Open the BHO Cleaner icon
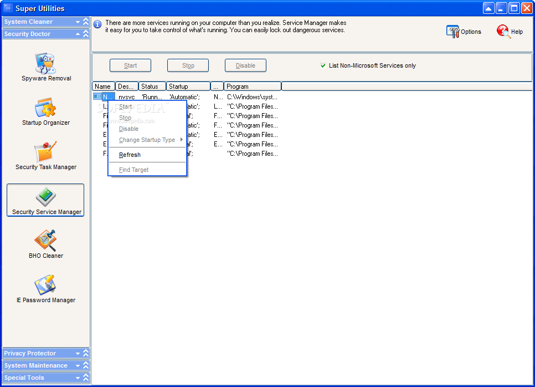Viewport: 535px width, 387px height. (x=45, y=240)
